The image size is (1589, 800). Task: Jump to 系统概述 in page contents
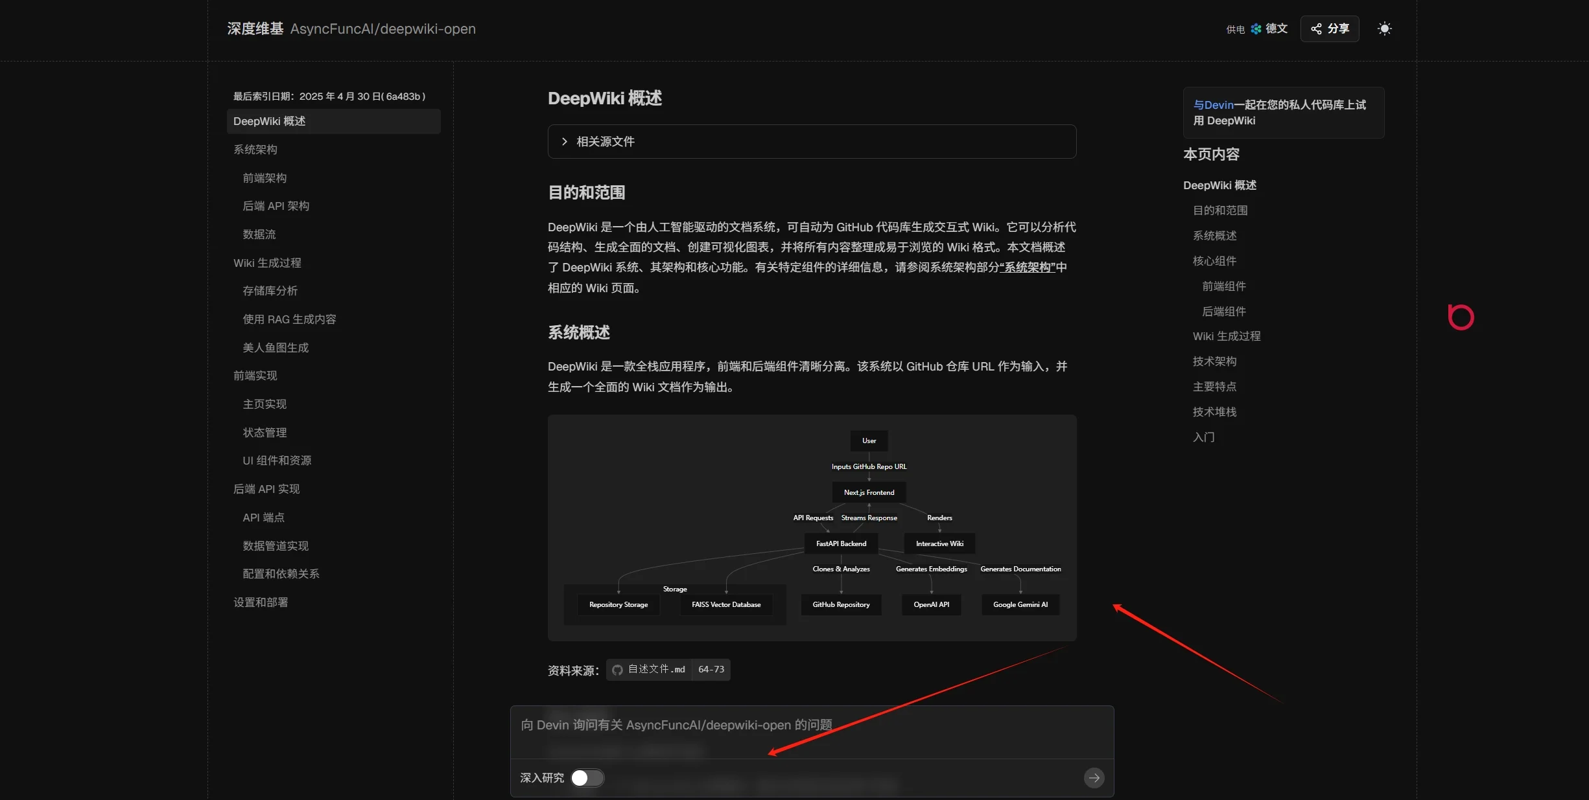tap(1215, 236)
